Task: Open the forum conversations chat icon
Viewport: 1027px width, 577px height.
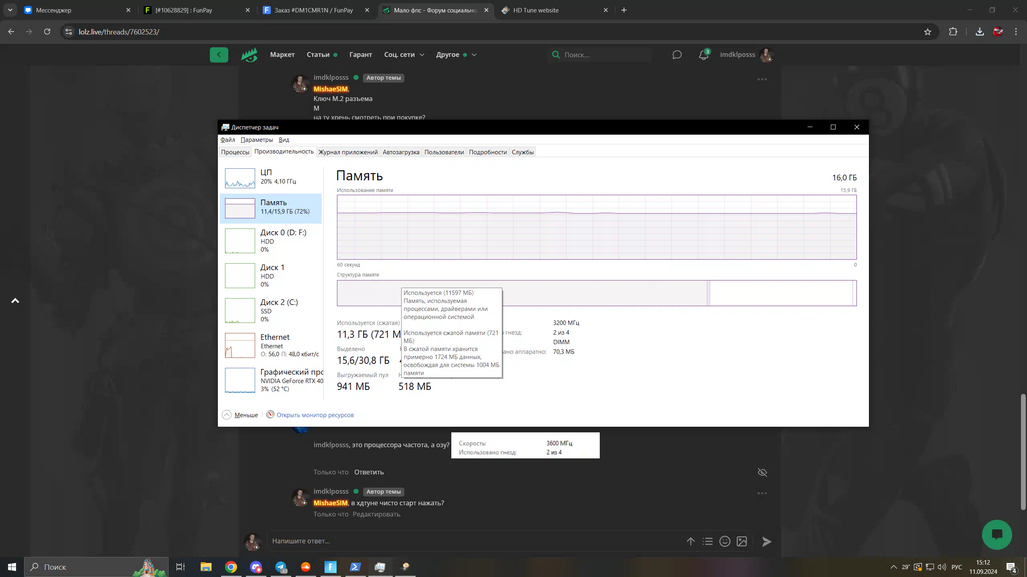Action: (x=677, y=55)
